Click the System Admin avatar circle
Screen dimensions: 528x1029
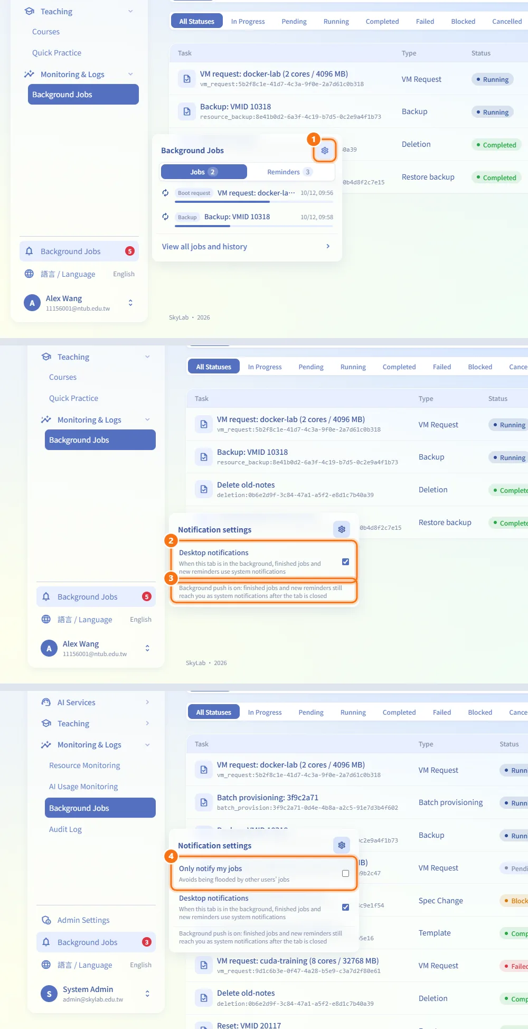pyautogui.click(x=49, y=994)
